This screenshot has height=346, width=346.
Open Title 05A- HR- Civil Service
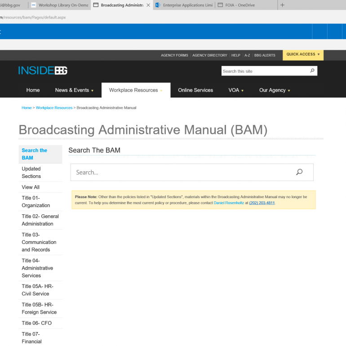coord(40,290)
